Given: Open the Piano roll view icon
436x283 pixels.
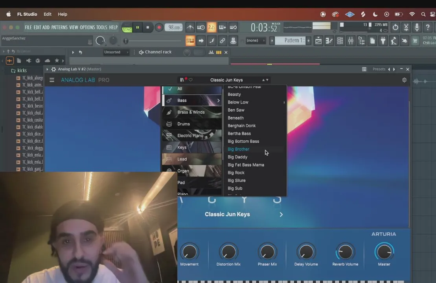Looking at the screenshot, I should point(329,41).
